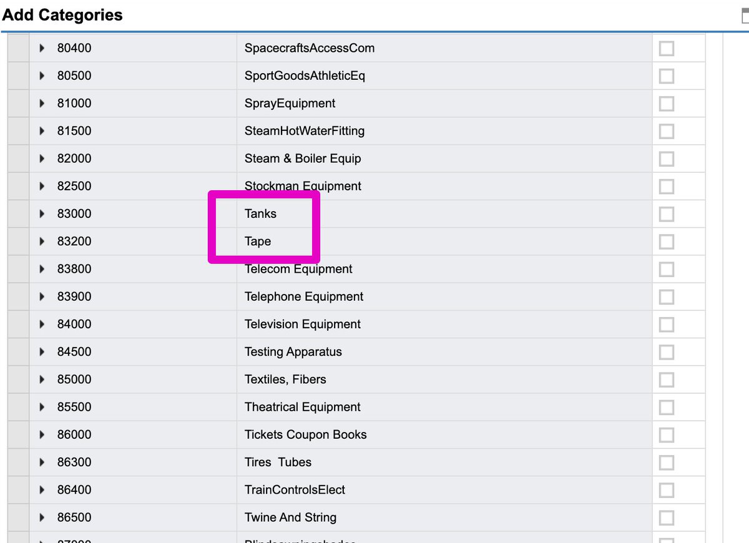Expand the 80400 SpacecraftsAccessCom row
Image resolution: width=749 pixels, height=543 pixels.
pyautogui.click(x=42, y=48)
